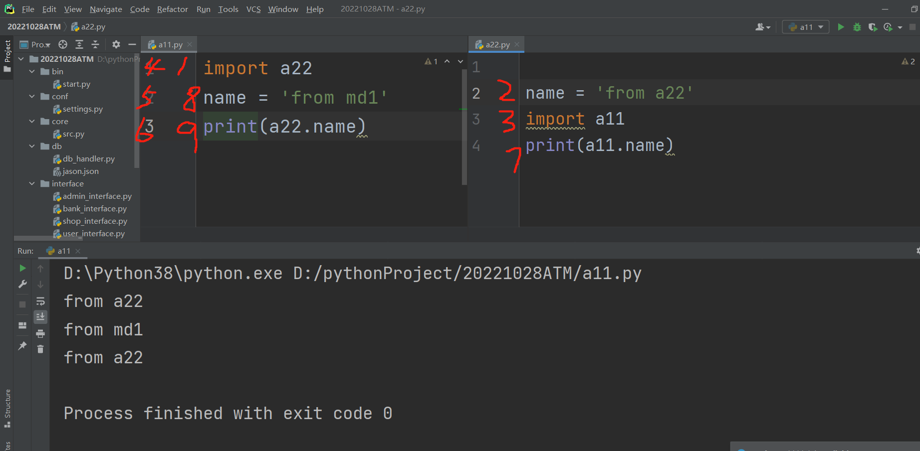Open run configuration wrench settings
This screenshot has height=451, width=920.
click(x=22, y=284)
